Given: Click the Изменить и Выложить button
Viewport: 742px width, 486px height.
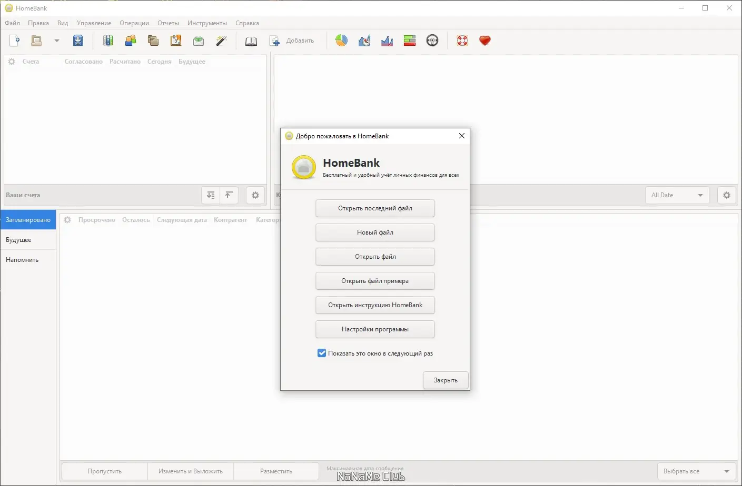Looking at the screenshot, I should tap(191, 471).
